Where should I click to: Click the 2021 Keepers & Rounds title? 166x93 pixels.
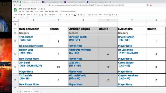point(27,9)
